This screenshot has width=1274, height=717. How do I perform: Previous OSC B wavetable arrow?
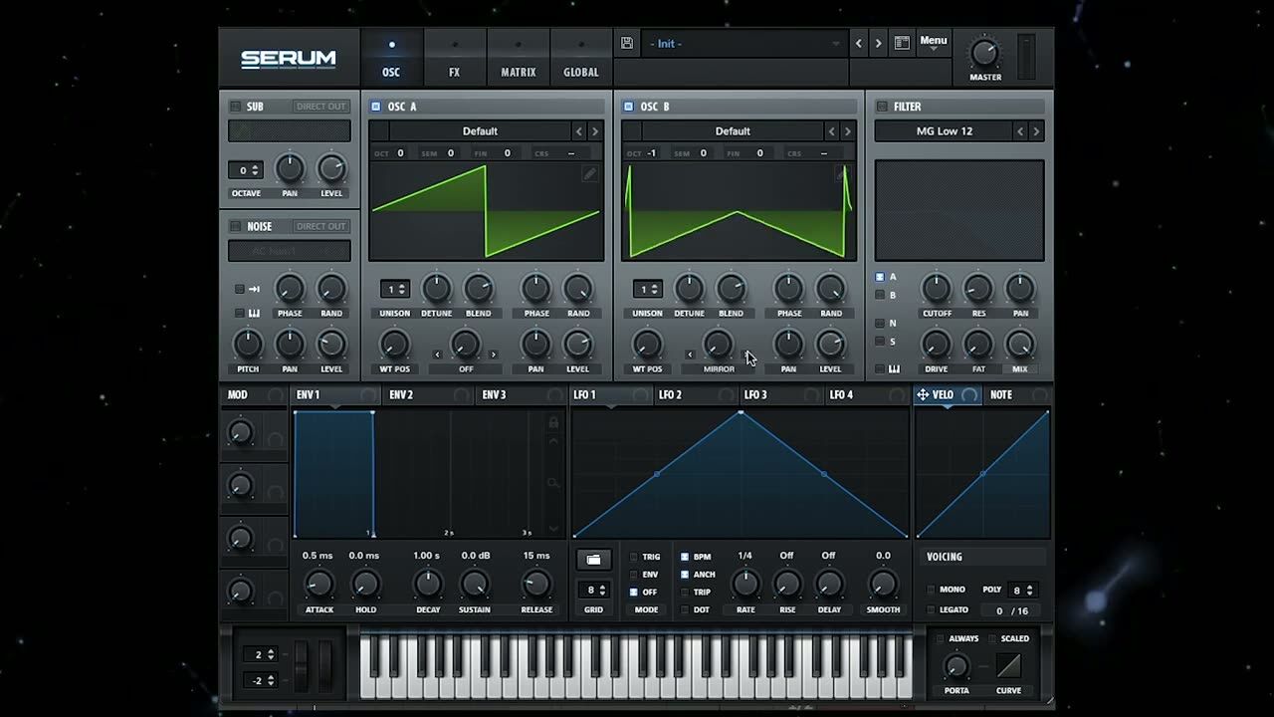[832, 131]
